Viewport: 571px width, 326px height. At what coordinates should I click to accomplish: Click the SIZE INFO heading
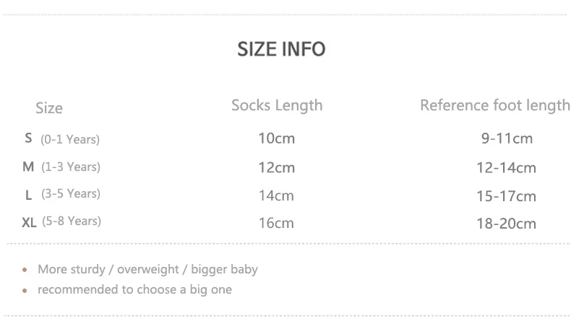281,49
